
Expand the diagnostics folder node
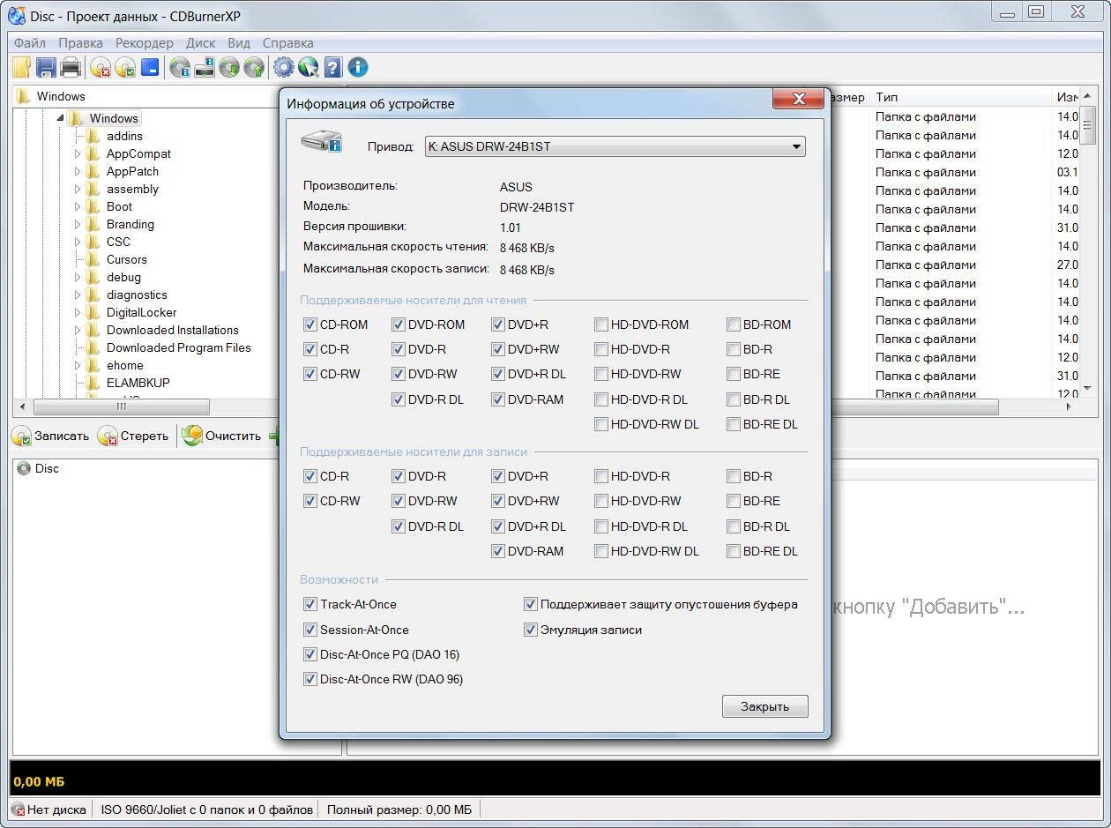[78, 295]
